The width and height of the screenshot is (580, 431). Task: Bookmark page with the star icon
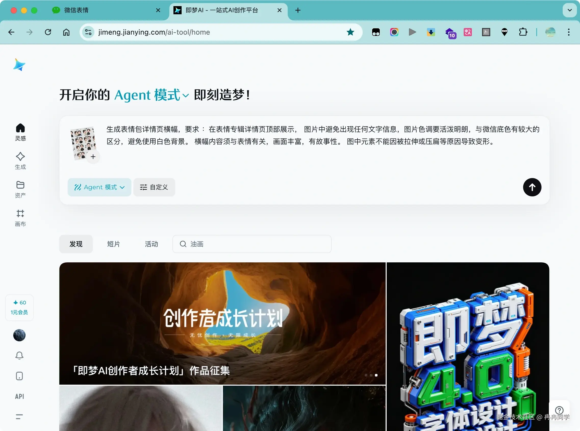pyautogui.click(x=350, y=32)
